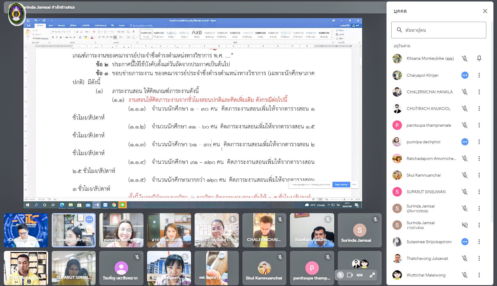
Task: Click mic icon beside CHUTIRACH ANUKOOL
Action: pyautogui.click(x=465, y=109)
